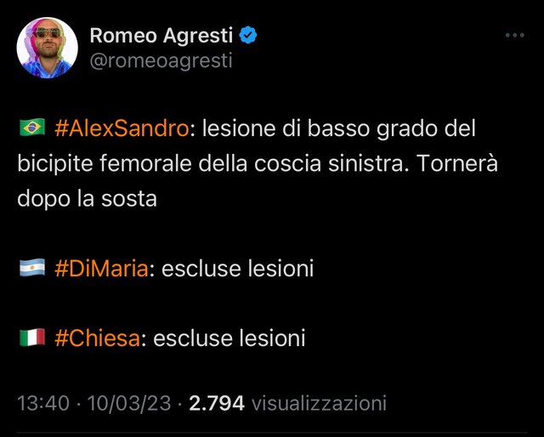Open the 2.794 visualizzazioni count
Viewport: 544px width, 437px height.
click(287, 403)
